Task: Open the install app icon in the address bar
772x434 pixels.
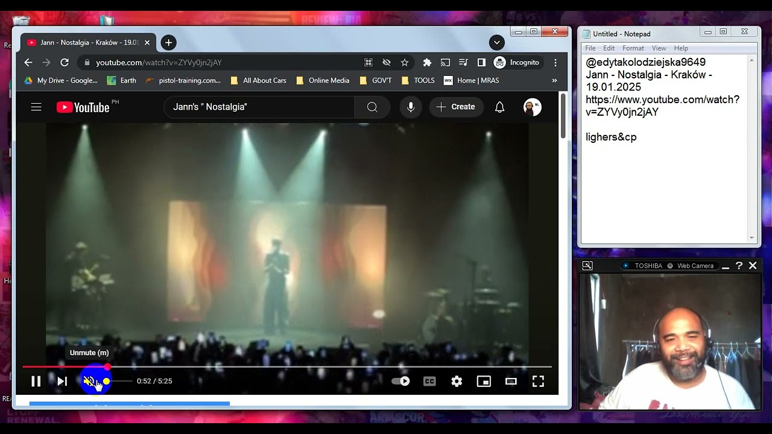Action: pos(369,62)
